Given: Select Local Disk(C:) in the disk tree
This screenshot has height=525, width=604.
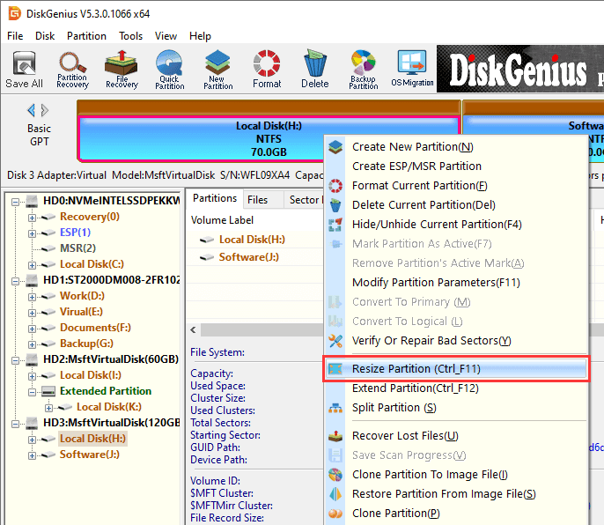Looking at the screenshot, I should 92,264.
